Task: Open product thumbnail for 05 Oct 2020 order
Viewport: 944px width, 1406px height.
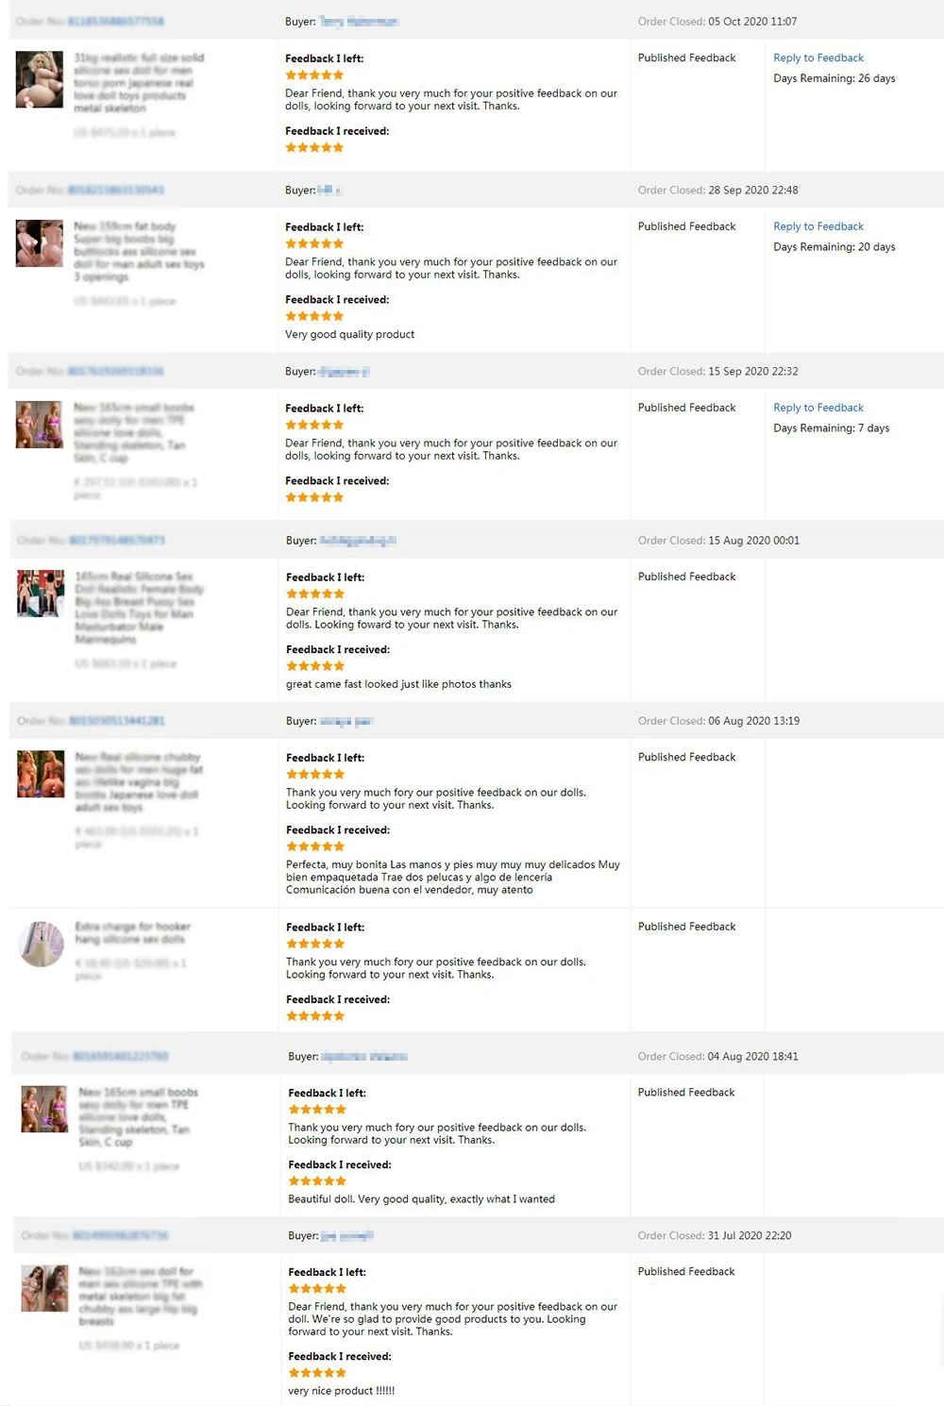Action: pos(40,78)
